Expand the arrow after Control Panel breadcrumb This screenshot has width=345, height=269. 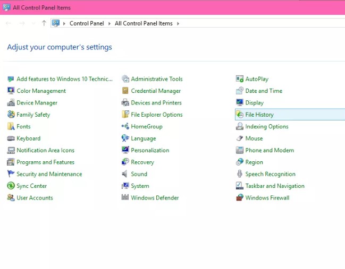pos(110,23)
